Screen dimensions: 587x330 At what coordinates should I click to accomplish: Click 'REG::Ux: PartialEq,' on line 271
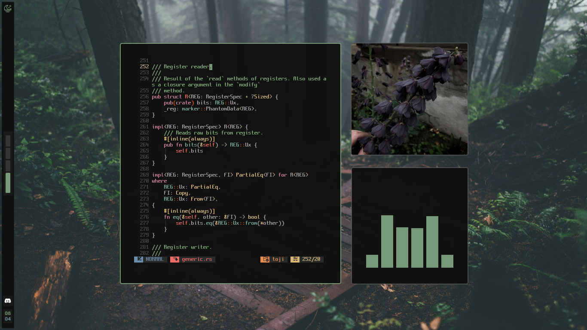192,187
